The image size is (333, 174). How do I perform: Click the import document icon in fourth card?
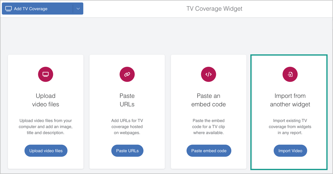coord(290,74)
